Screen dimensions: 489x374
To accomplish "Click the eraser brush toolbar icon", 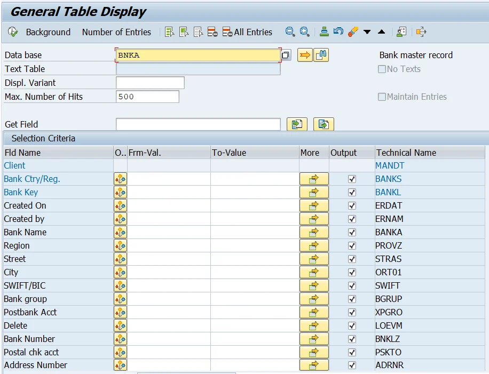I will pyautogui.click(x=353, y=32).
